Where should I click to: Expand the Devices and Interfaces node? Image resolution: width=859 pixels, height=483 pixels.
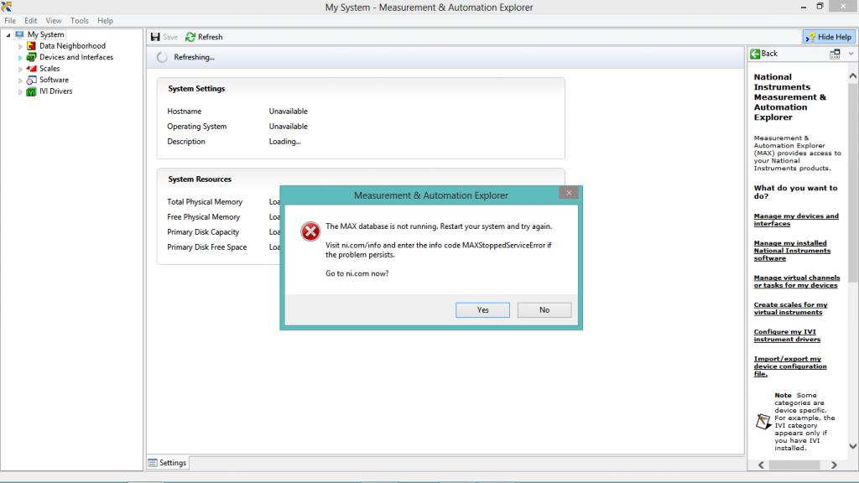[20, 58]
